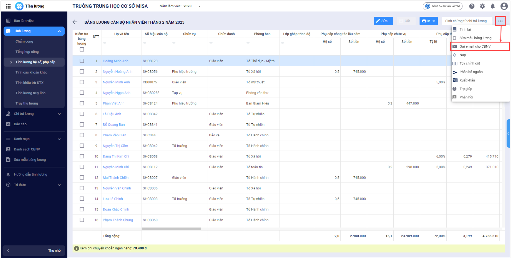511x259 pixels.
Task: Open user account avatar icon
Action: coord(504,6)
